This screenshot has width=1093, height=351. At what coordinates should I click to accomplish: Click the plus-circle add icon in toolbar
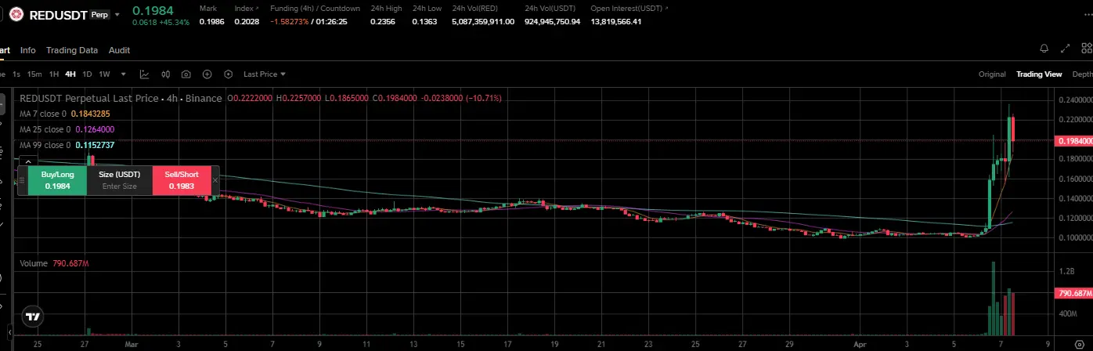coord(207,74)
